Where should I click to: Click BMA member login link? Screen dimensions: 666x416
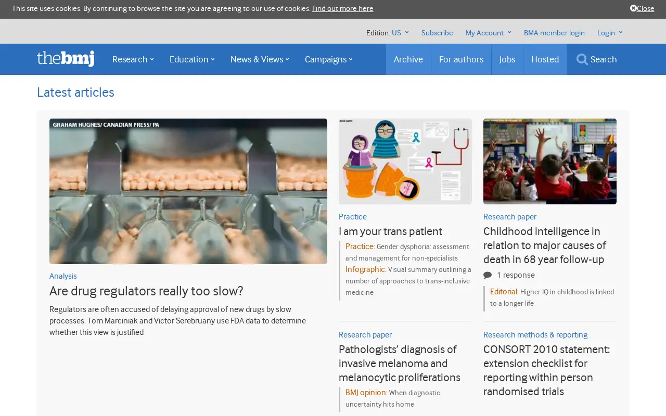(x=554, y=33)
